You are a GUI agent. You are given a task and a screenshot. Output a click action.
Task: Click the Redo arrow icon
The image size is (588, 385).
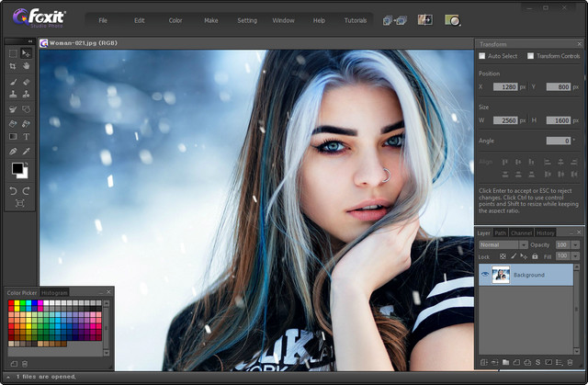click(26, 190)
